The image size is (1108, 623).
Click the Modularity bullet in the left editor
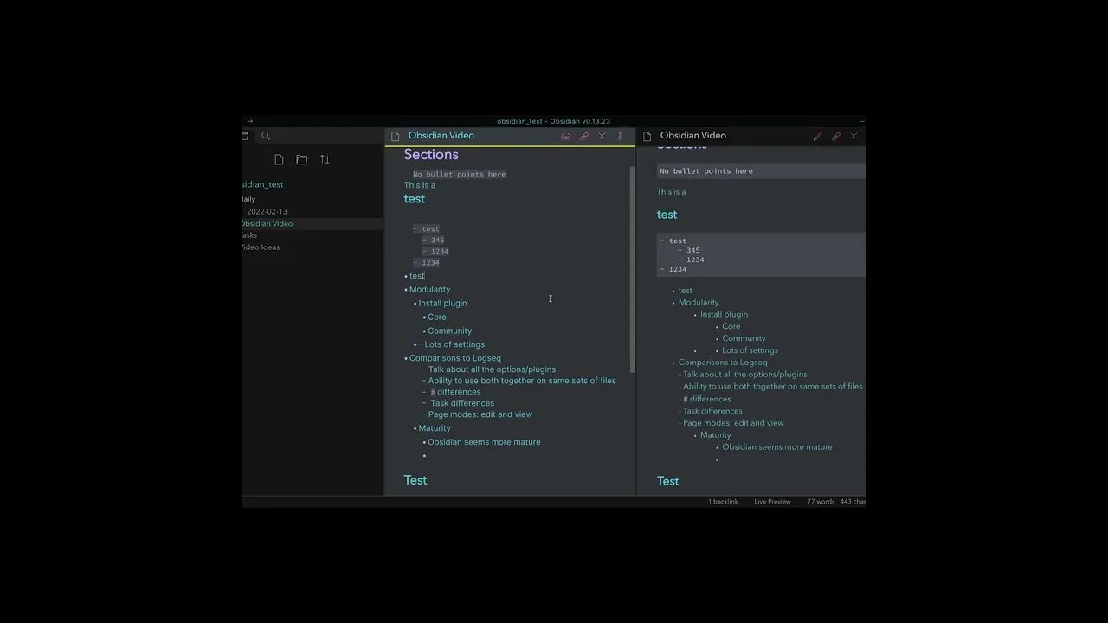(429, 289)
